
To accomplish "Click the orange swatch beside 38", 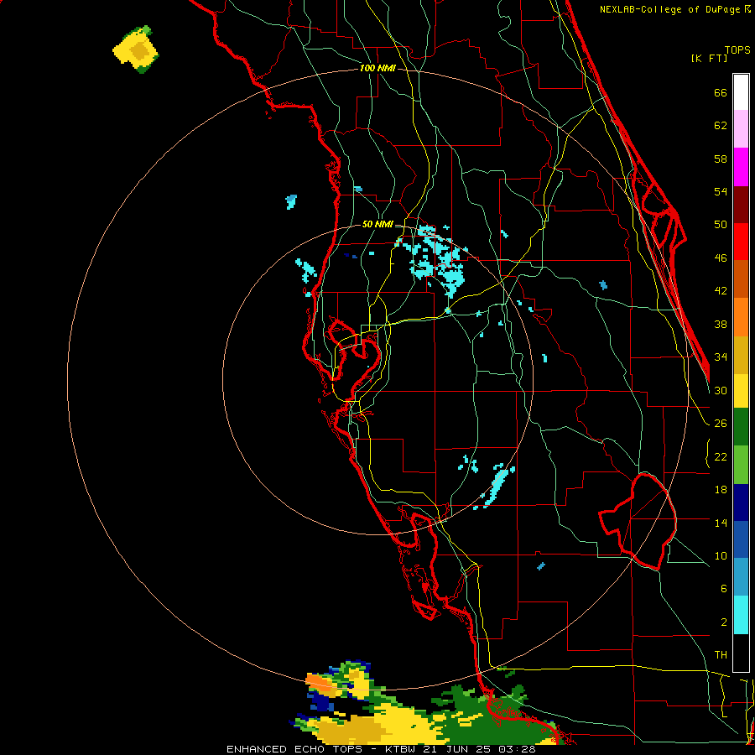I will 741,316.
